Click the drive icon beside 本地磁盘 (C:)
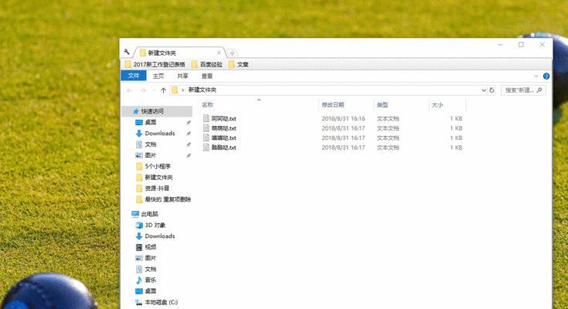568x309 pixels. pos(139,302)
